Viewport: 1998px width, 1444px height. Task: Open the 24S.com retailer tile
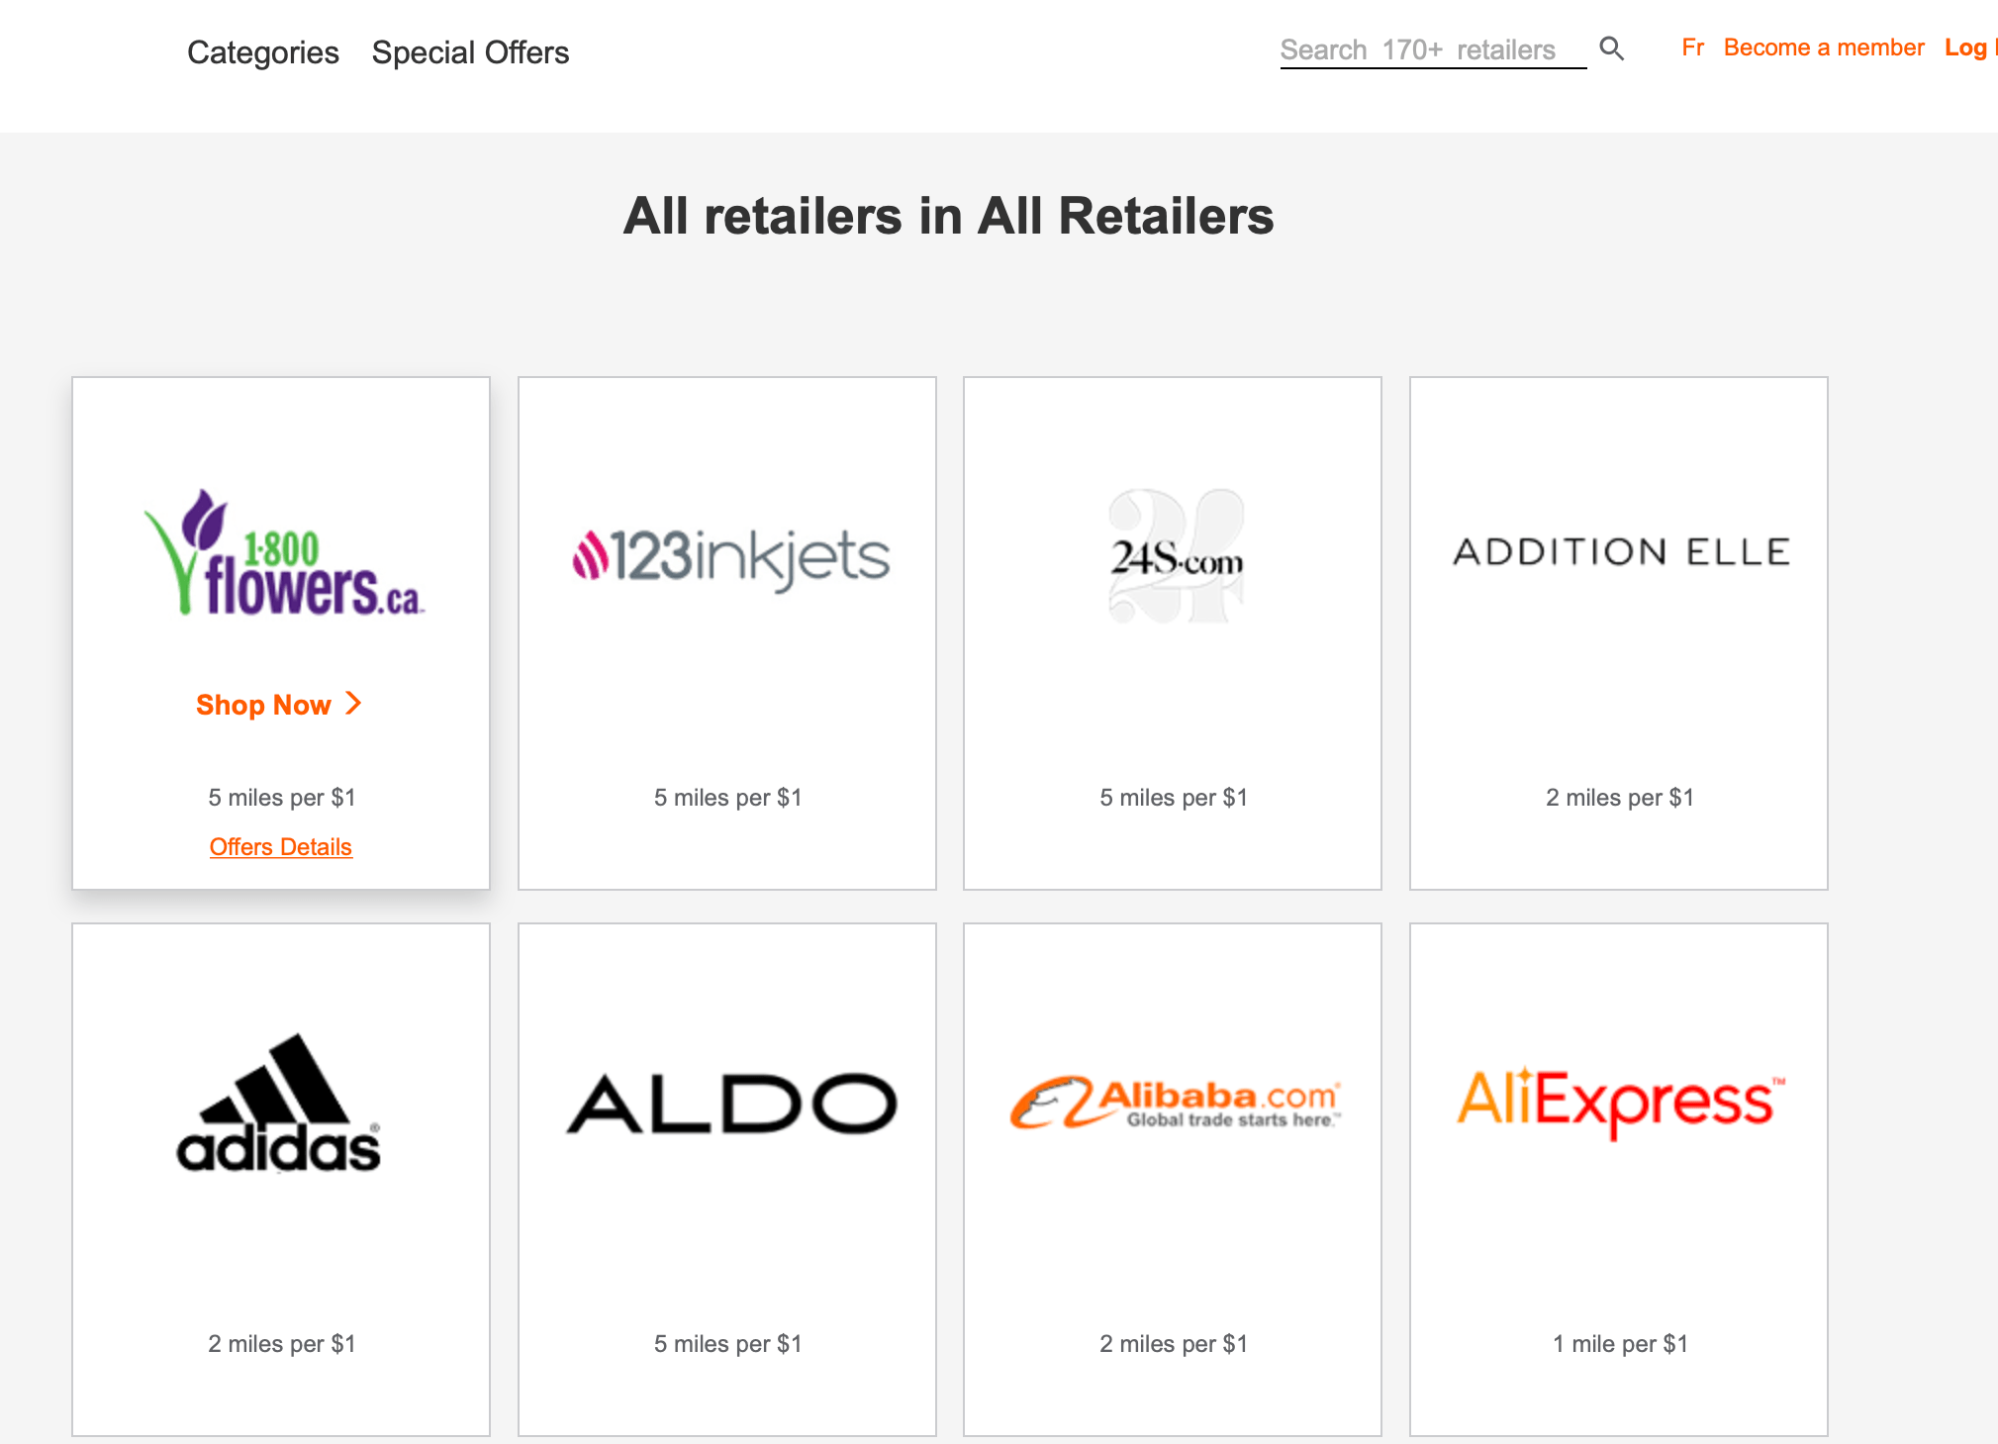(x=1173, y=557)
